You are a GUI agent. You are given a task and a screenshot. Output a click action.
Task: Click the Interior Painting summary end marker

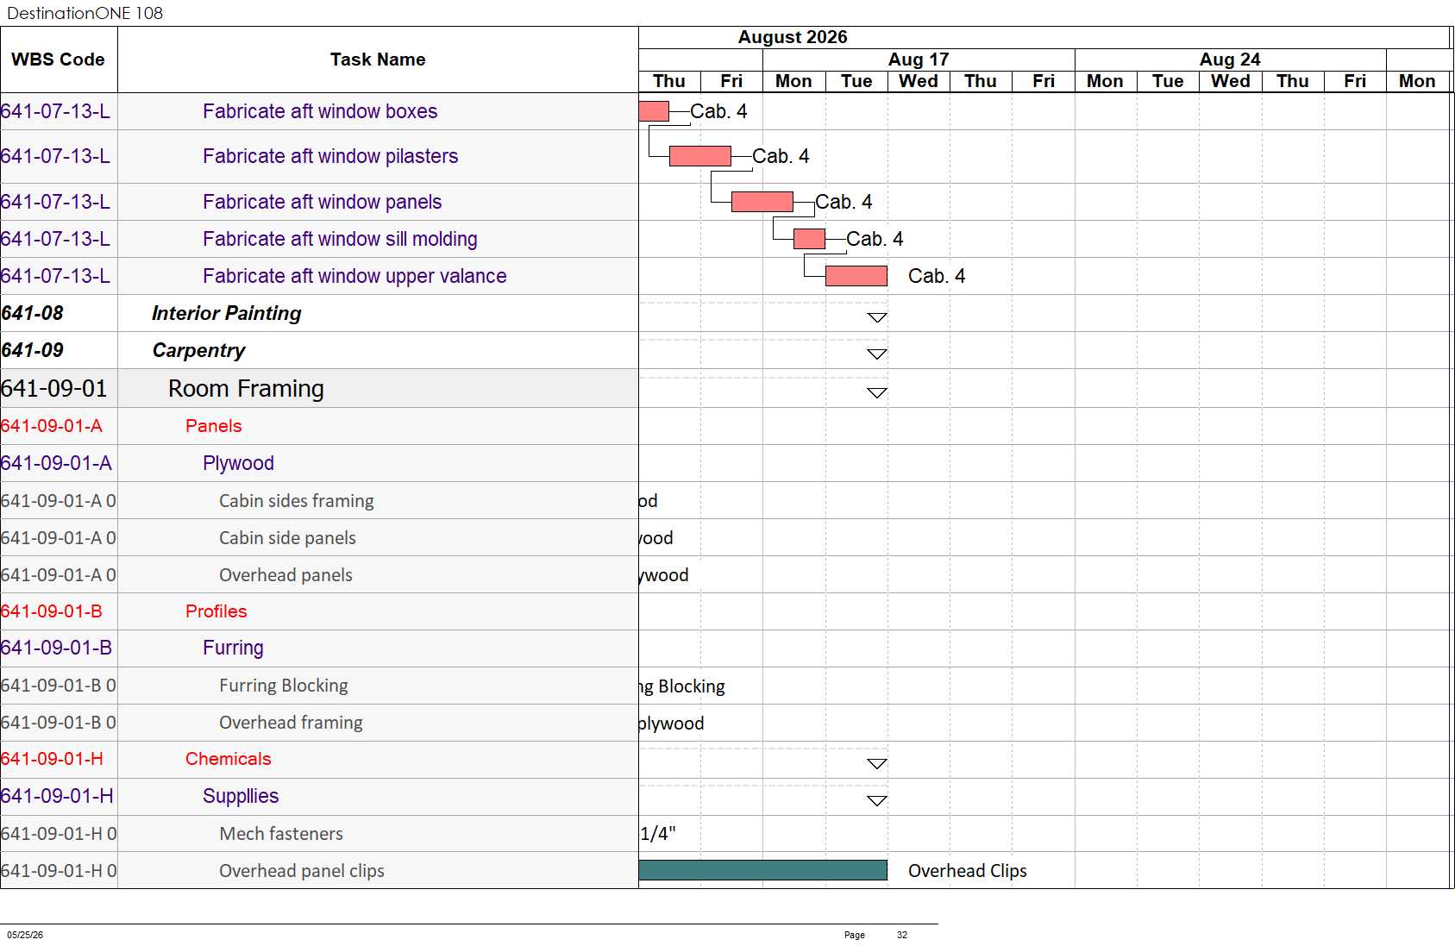877,317
